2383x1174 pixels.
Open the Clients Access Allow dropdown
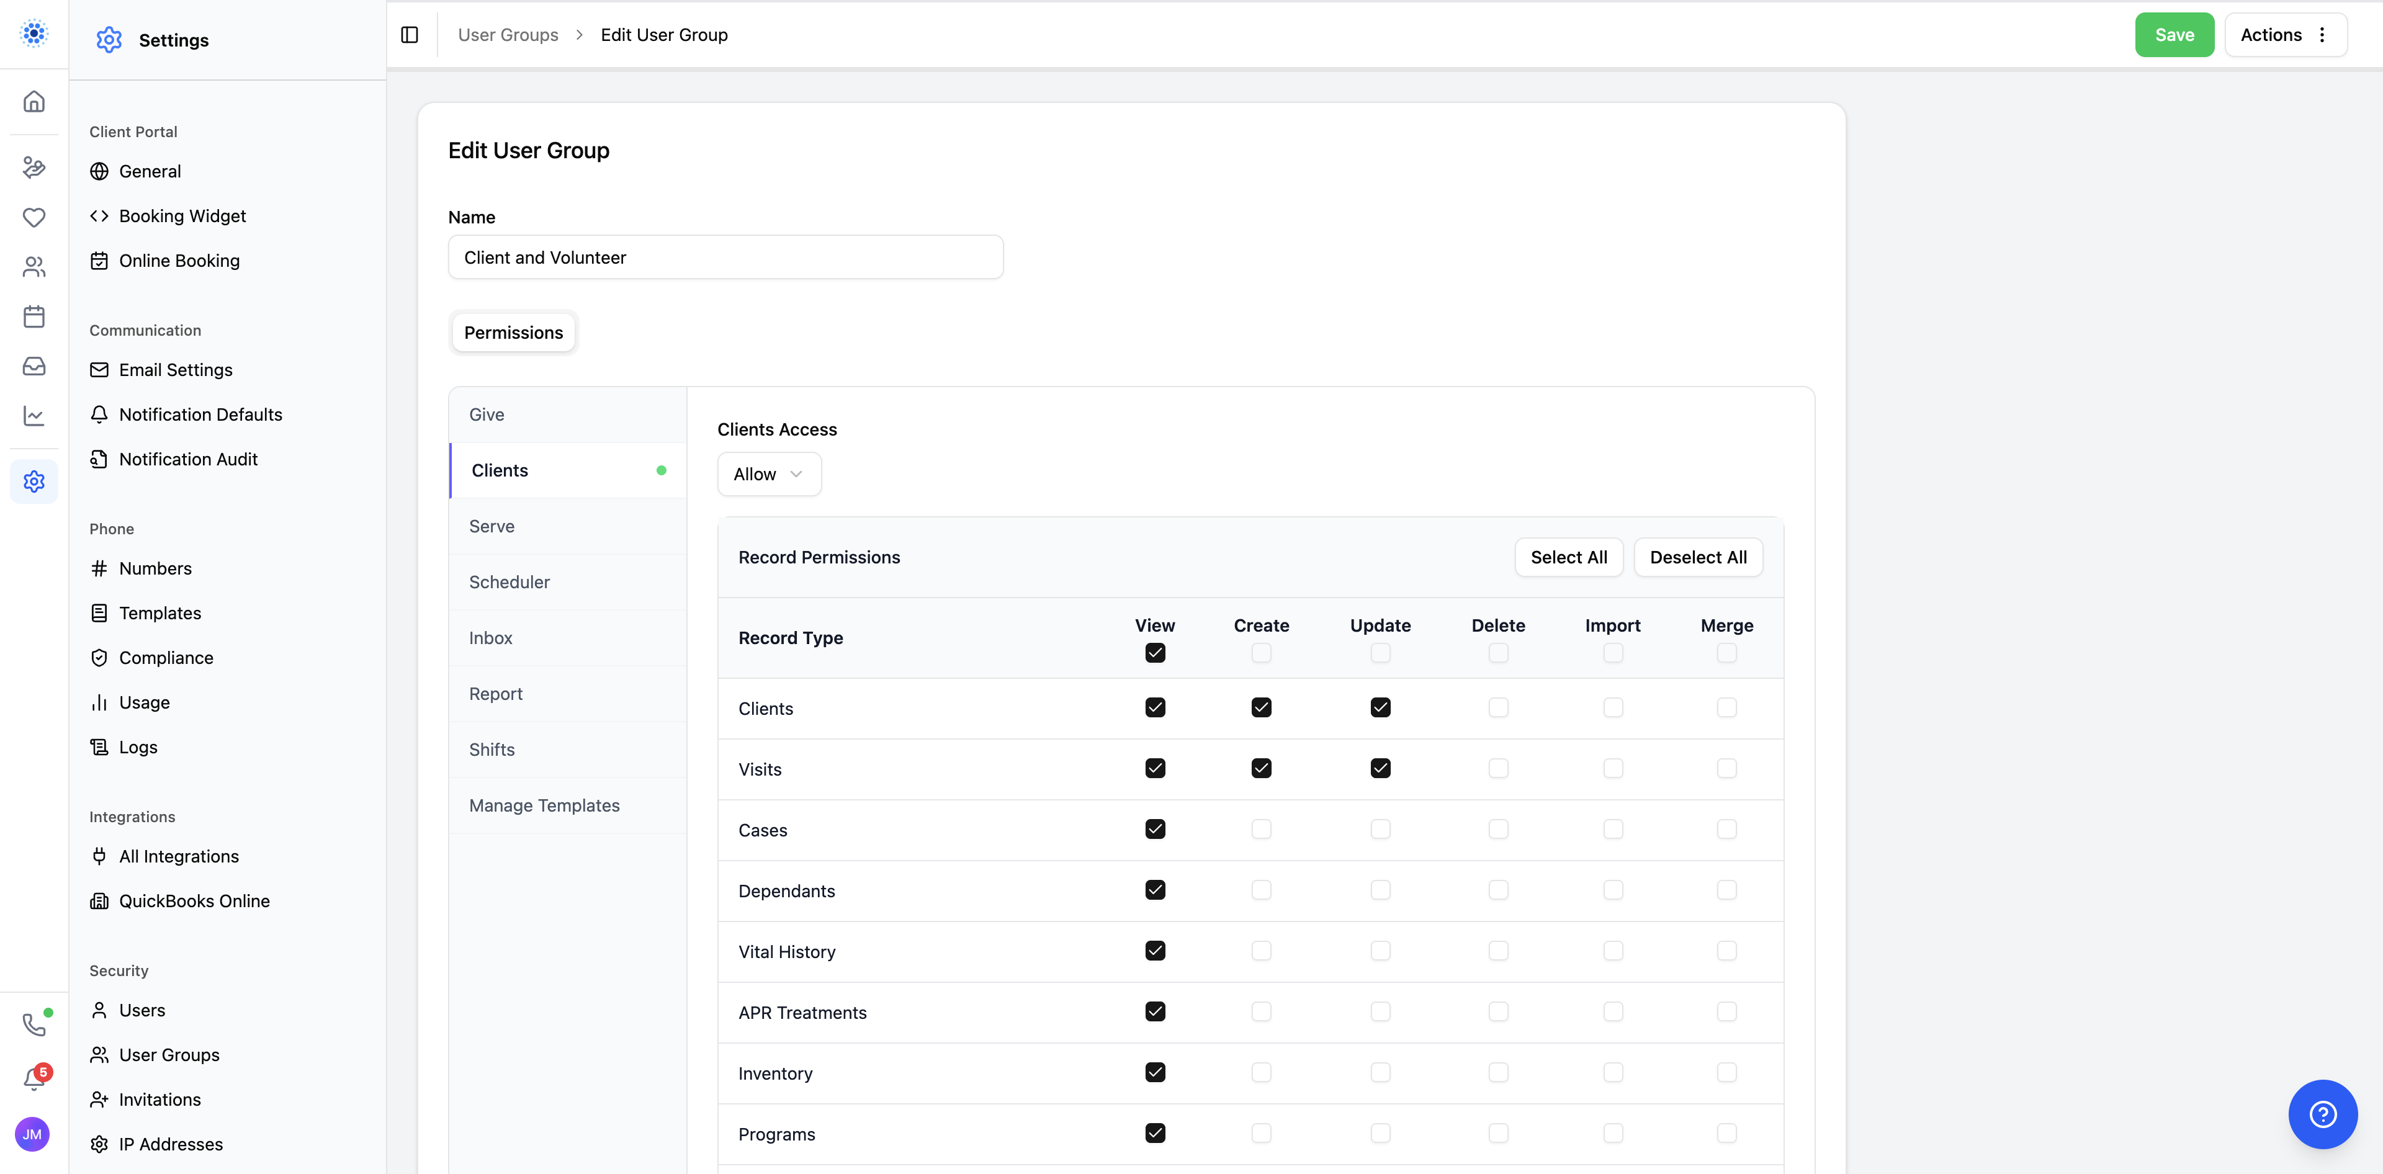point(769,473)
